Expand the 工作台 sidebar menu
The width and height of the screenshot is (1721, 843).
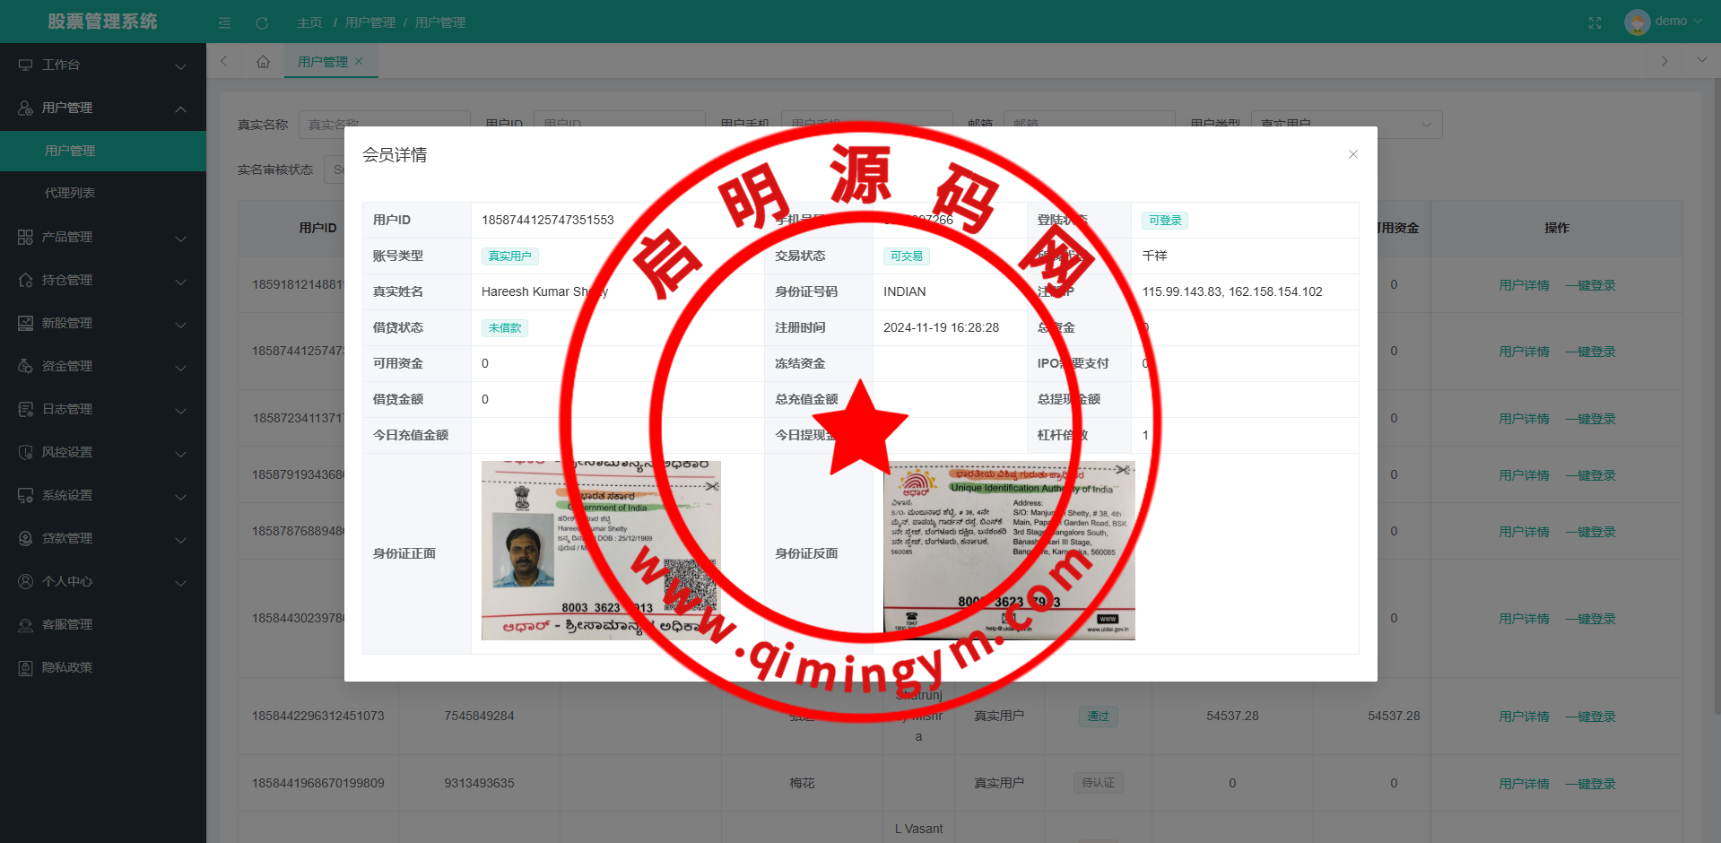[x=103, y=65]
